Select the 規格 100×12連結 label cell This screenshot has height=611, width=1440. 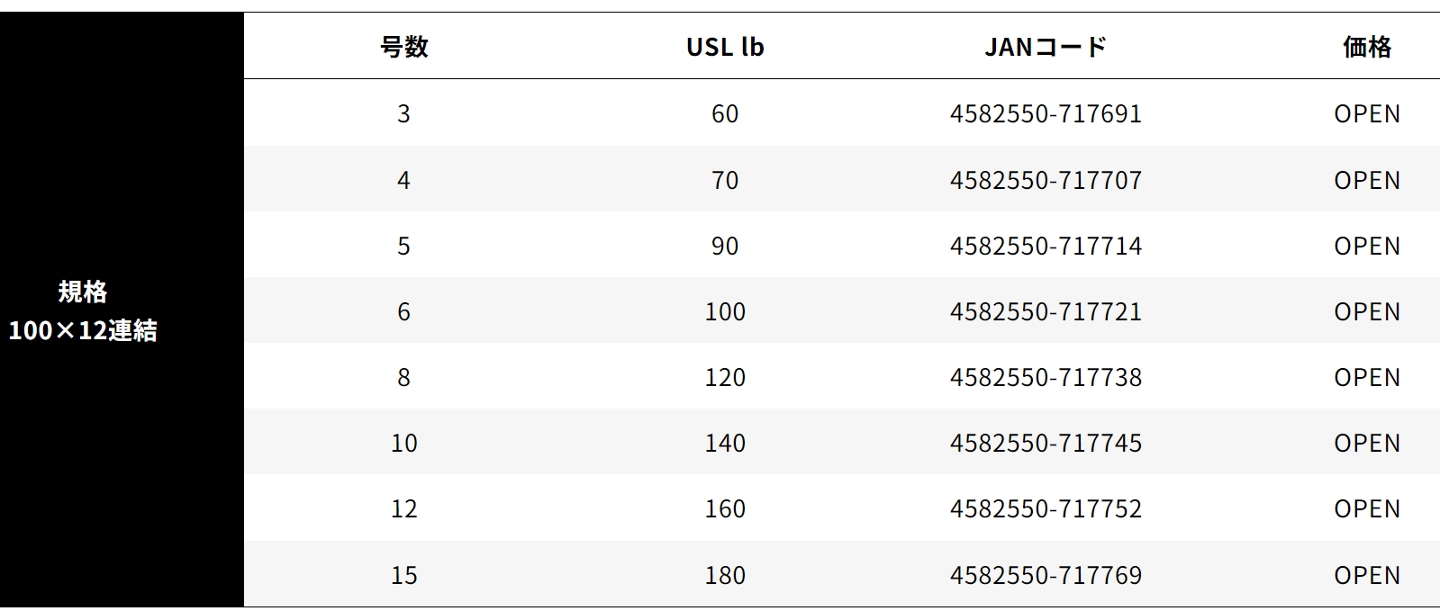click(83, 310)
